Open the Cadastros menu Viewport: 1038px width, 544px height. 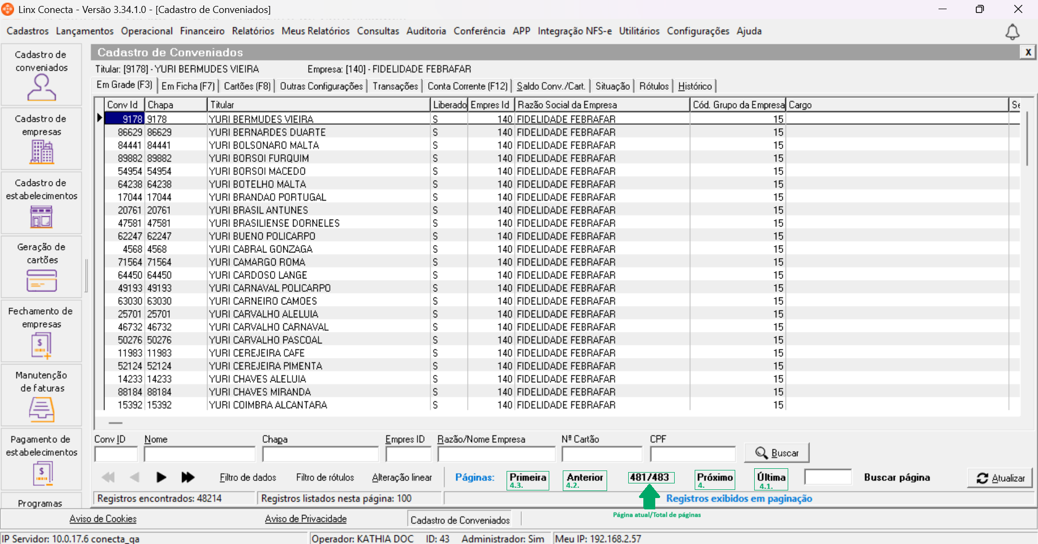28,31
